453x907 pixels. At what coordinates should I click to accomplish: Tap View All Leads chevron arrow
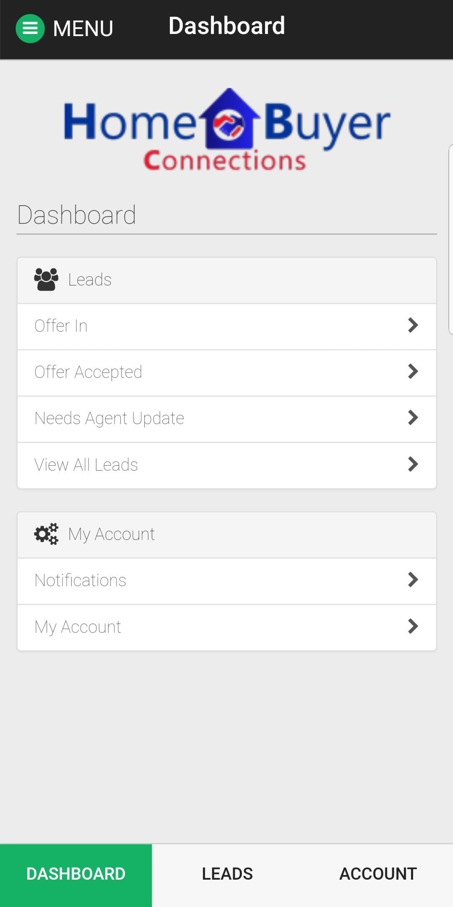pyautogui.click(x=413, y=464)
